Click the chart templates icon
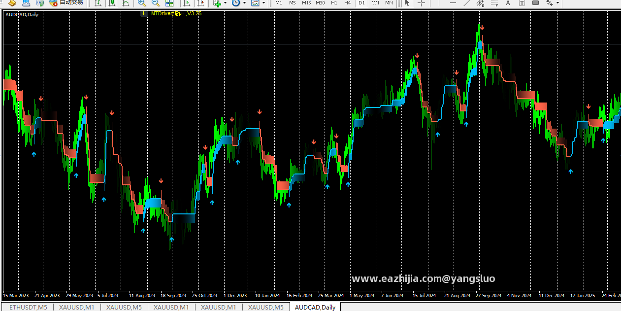The width and height of the screenshot is (621, 311). click(x=255, y=2)
